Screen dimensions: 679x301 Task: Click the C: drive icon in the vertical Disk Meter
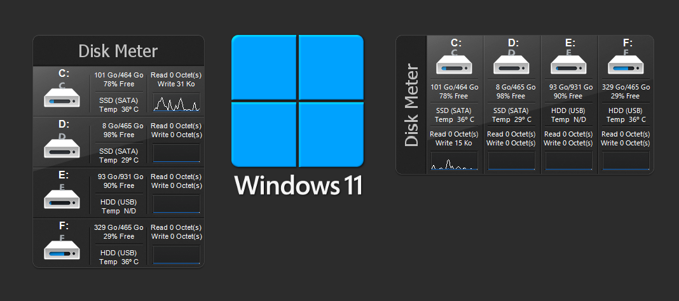tap(62, 97)
